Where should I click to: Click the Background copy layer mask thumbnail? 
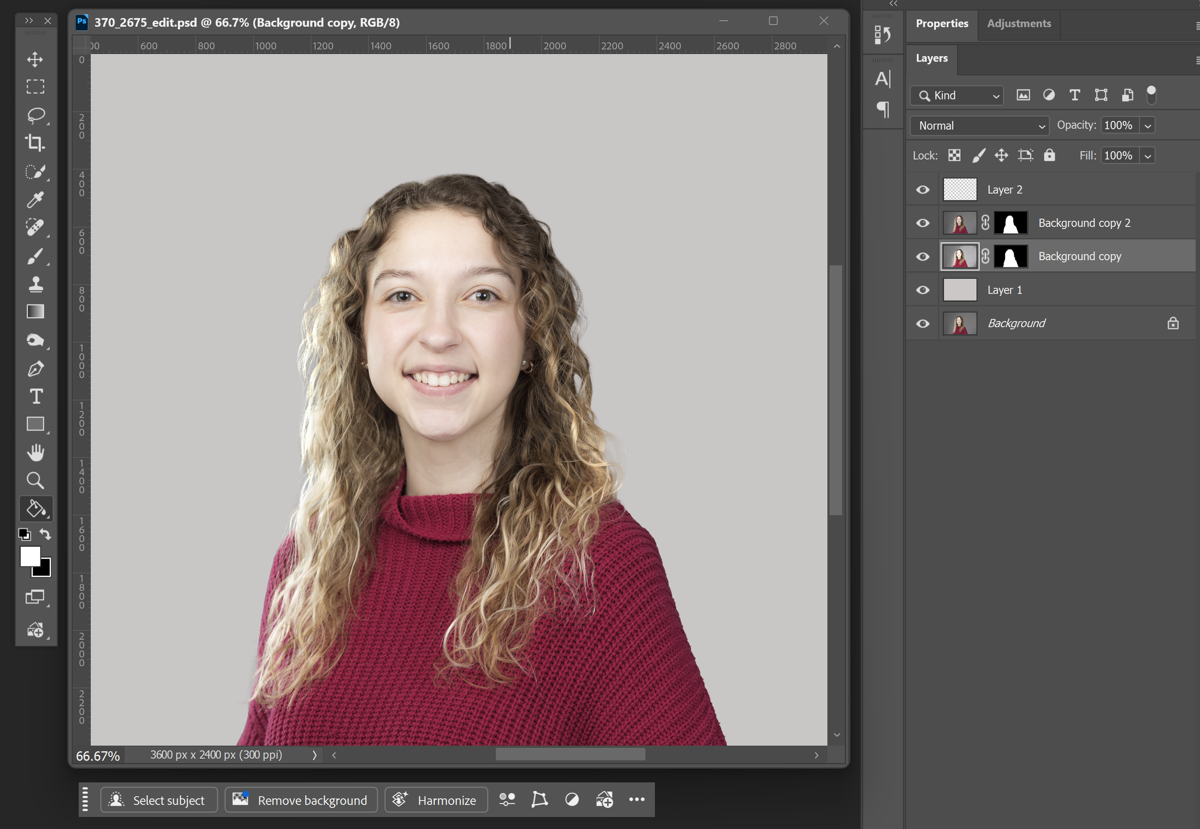(1010, 256)
